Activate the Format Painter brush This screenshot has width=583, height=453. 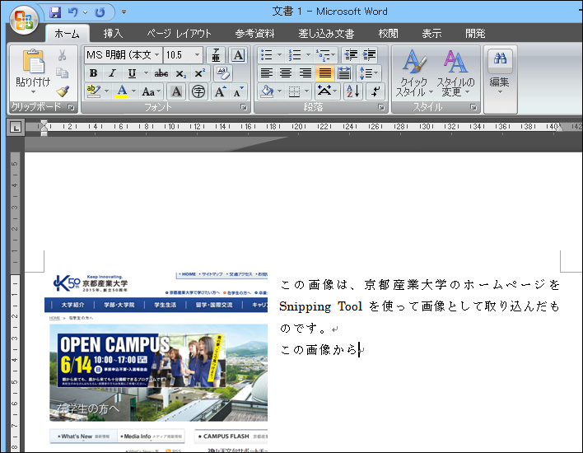tap(62, 91)
